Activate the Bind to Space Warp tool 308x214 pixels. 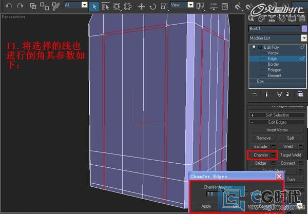56,6
